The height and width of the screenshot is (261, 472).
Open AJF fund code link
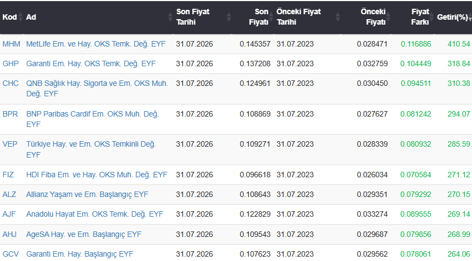click(9, 214)
